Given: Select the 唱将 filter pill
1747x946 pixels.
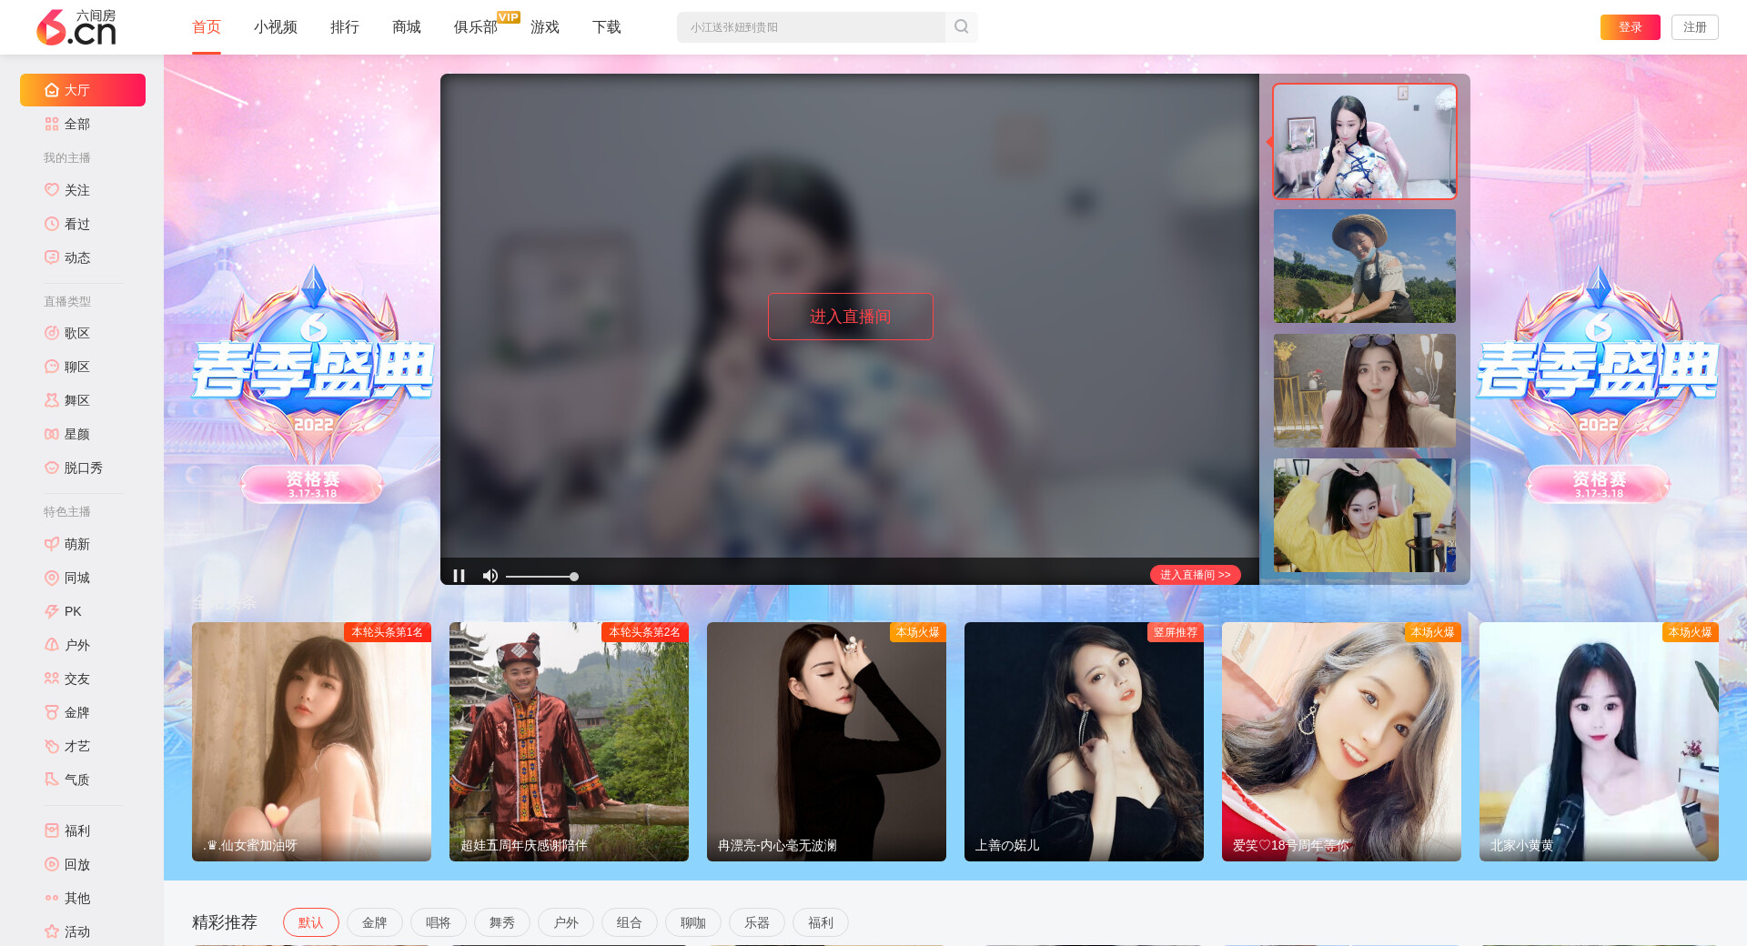Looking at the screenshot, I should tap(438, 922).
